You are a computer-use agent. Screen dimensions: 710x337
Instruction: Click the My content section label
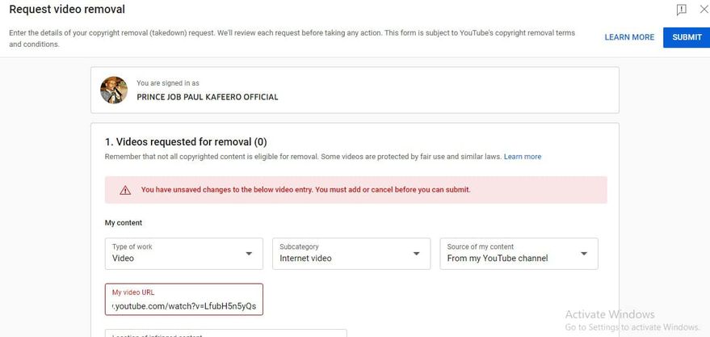click(124, 223)
